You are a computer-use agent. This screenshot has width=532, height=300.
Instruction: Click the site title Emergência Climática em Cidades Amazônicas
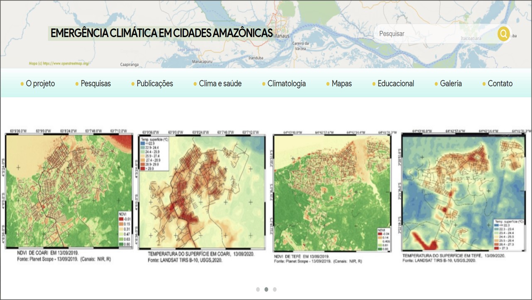[x=161, y=33]
